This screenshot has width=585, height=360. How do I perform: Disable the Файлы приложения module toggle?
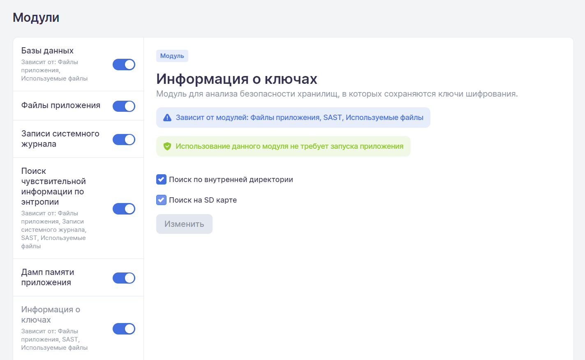coord(124,106)
